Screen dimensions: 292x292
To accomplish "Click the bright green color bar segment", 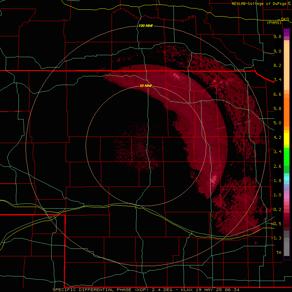I will 286,157.
